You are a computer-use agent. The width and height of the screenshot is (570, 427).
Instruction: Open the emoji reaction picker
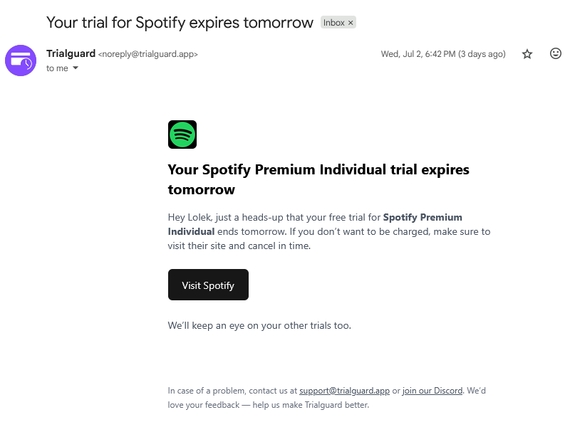556,54
